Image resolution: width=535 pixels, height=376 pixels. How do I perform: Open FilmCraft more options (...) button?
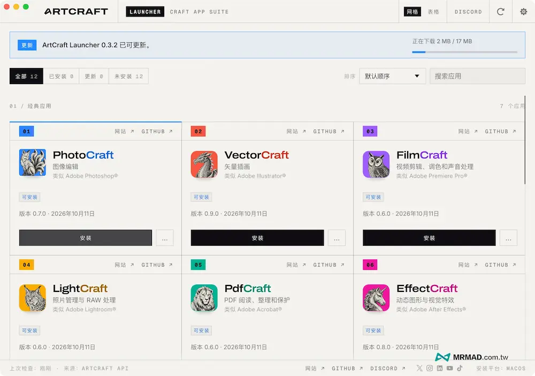(508, 238)
